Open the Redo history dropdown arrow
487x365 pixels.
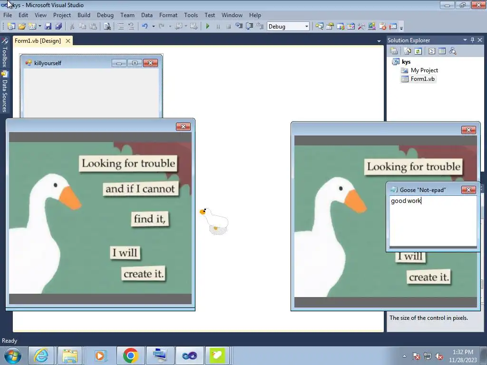point(170,27)
